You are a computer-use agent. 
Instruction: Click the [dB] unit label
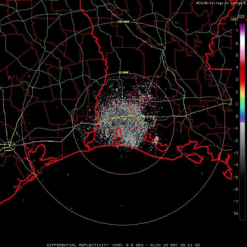pos(234,19)
